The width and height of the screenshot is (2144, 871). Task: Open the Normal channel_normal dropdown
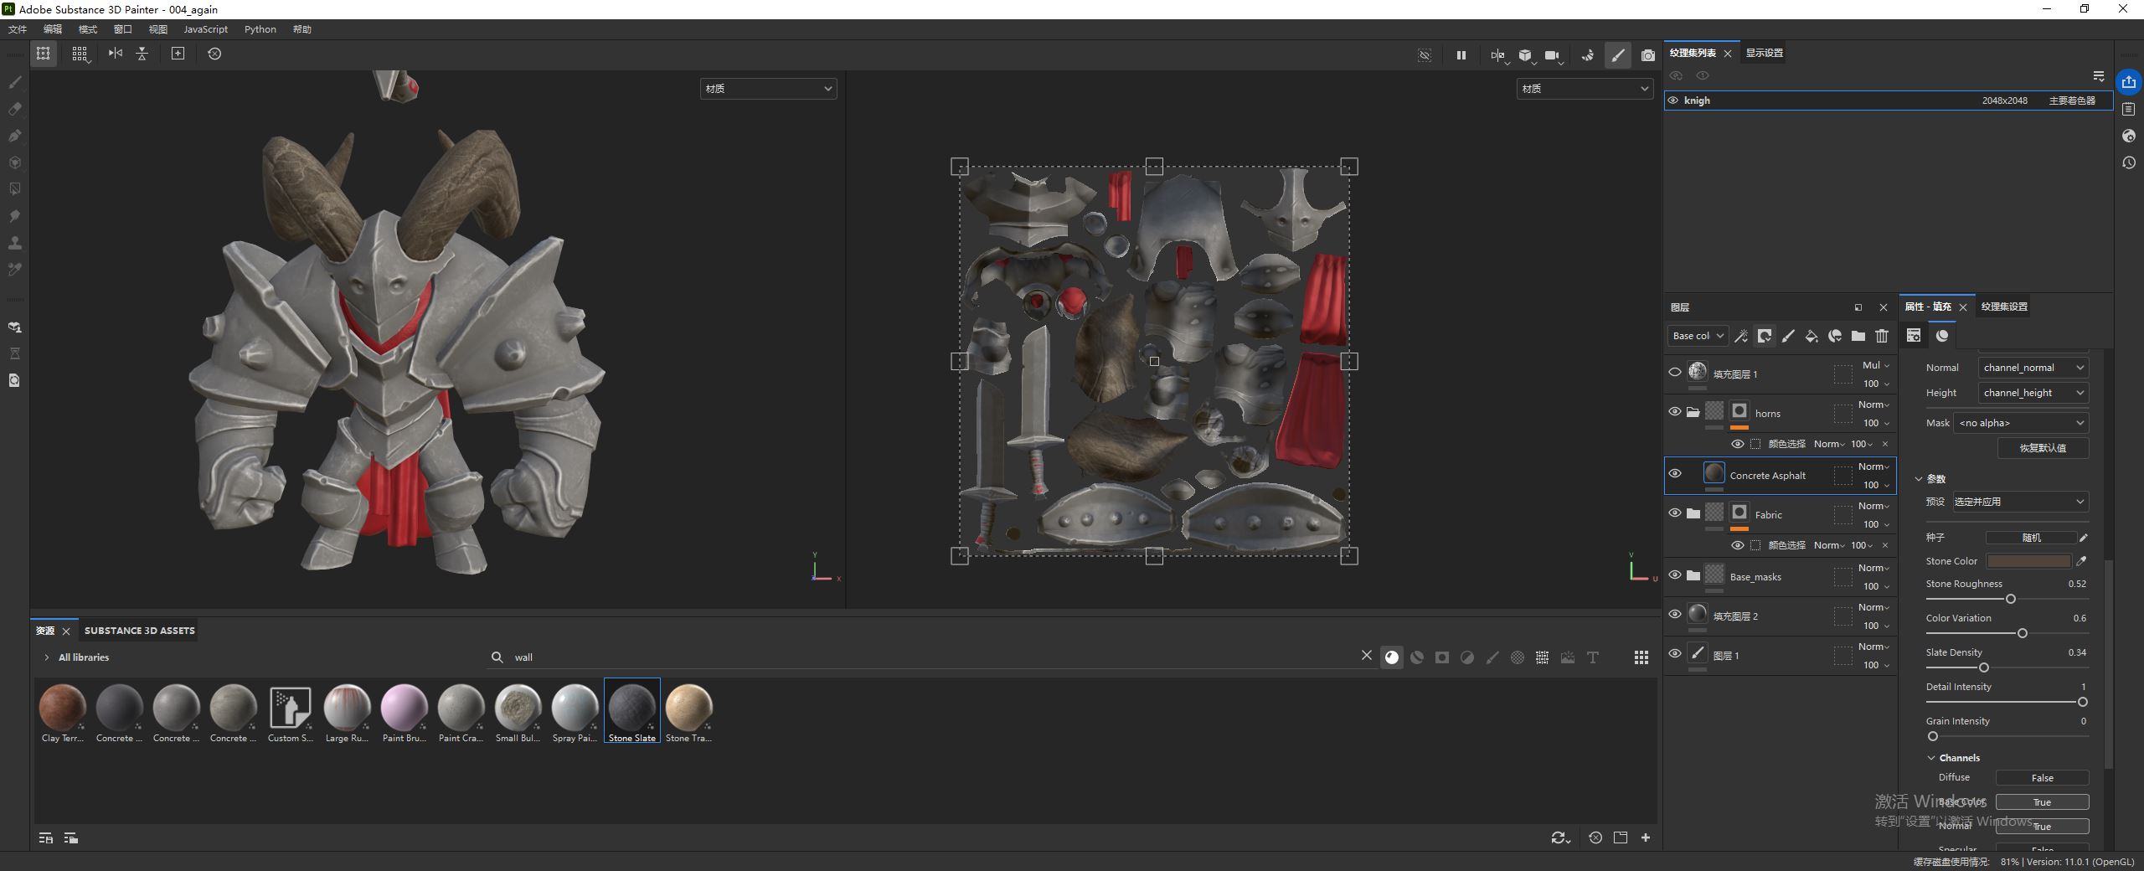[2033, 368]
